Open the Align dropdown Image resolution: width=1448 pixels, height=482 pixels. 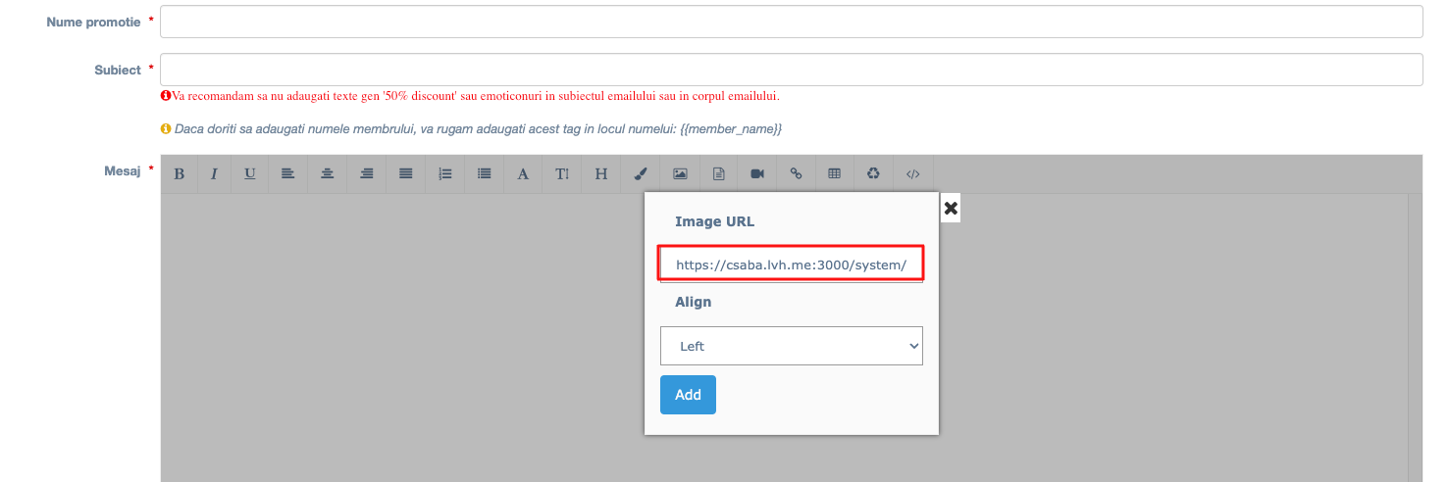[x=792, y=346]
